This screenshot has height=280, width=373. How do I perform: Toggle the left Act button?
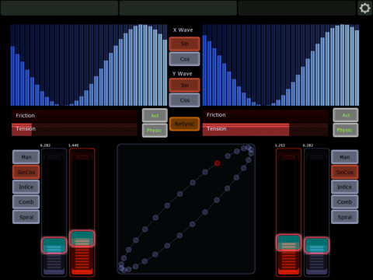point(155,115)
